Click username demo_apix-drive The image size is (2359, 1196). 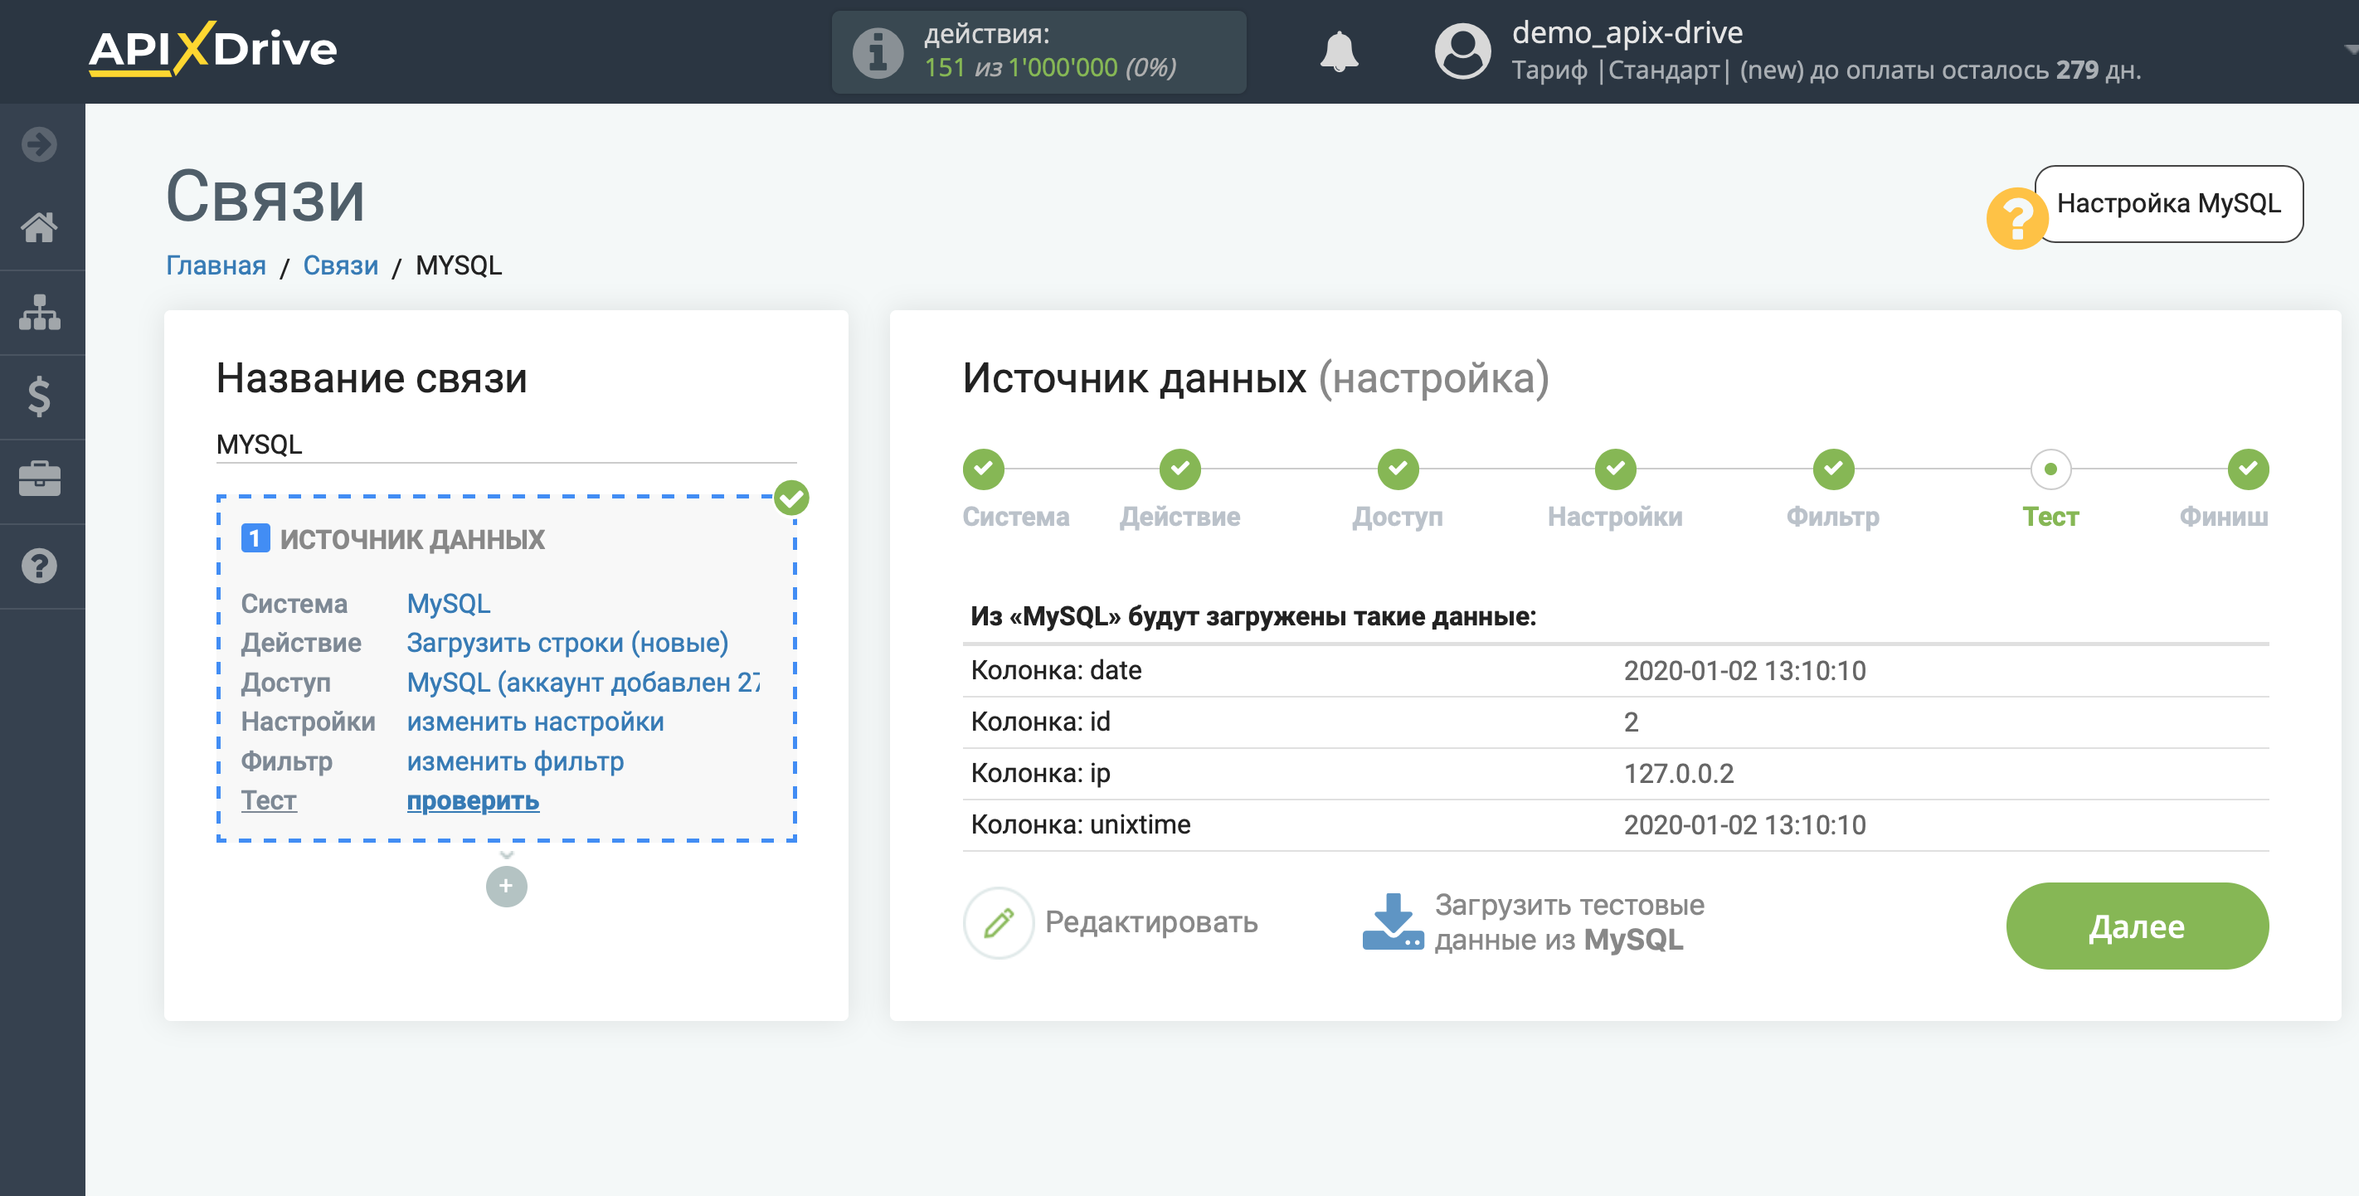tap(1627, 33)
